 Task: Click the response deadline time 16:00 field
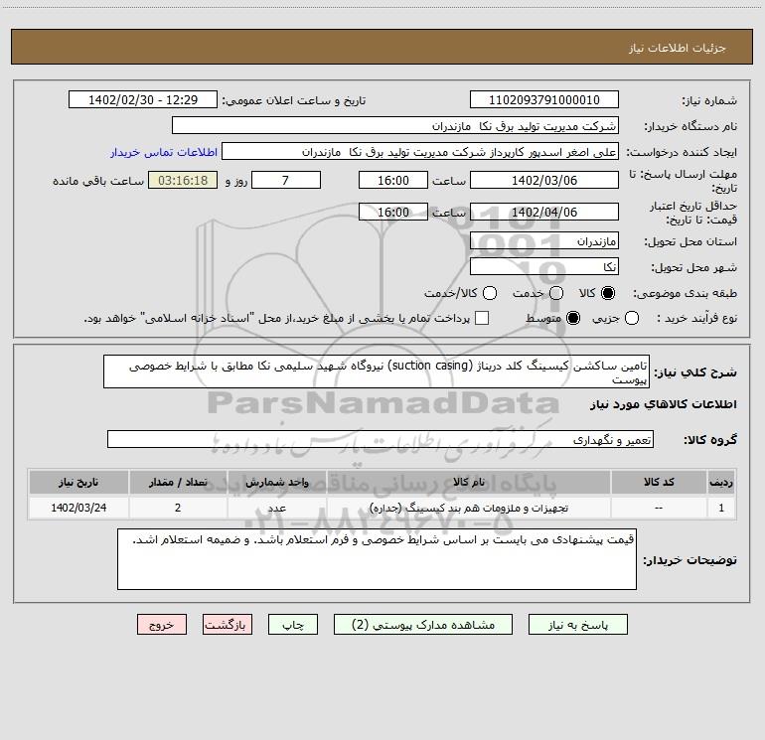[393, 180]
